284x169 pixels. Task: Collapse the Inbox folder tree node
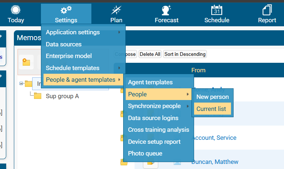click(21, 84)
